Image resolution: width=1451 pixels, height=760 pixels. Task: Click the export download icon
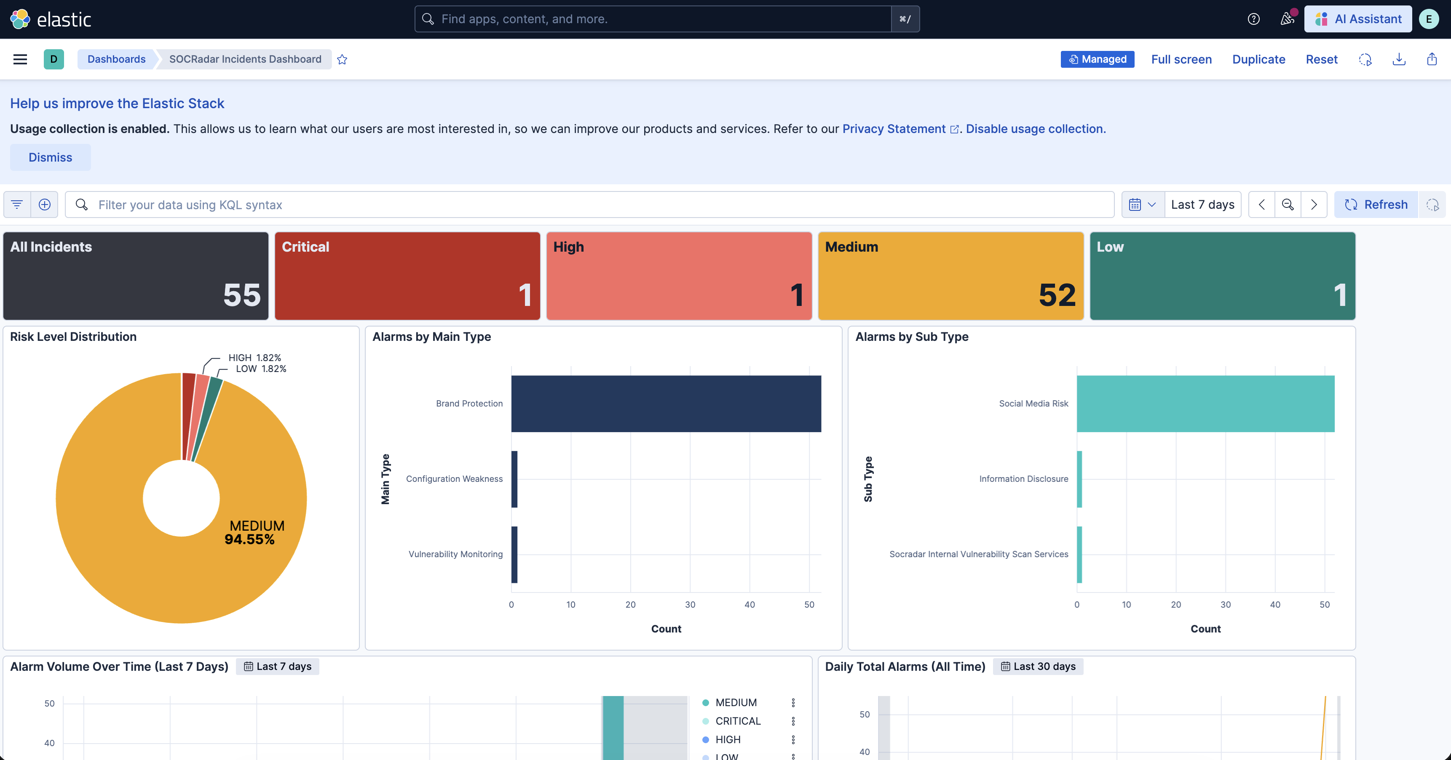pyautogui.click(x=1399, y=59)
